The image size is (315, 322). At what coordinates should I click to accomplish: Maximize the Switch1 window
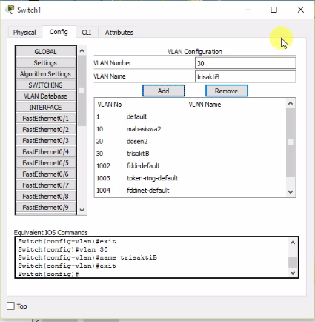click(x=273, y=10)
